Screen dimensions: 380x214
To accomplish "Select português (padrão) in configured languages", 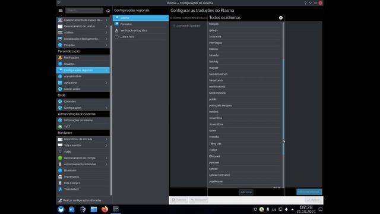I will coord(189,26).
